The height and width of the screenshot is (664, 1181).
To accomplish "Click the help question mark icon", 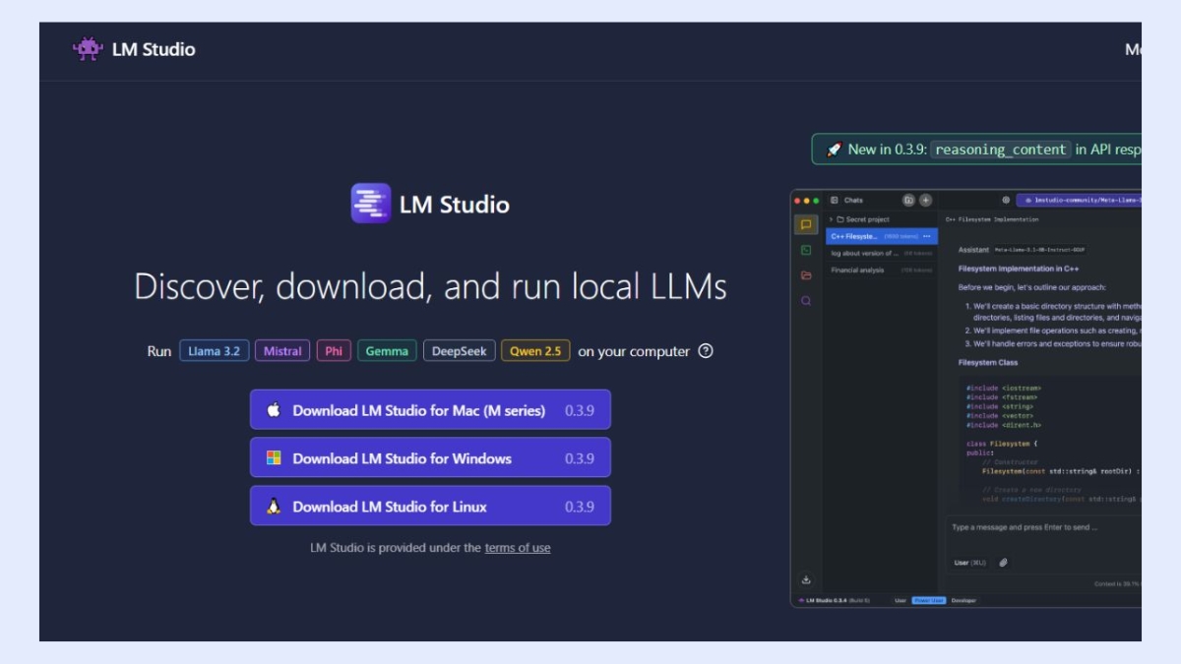I will (x=705, y=351).
